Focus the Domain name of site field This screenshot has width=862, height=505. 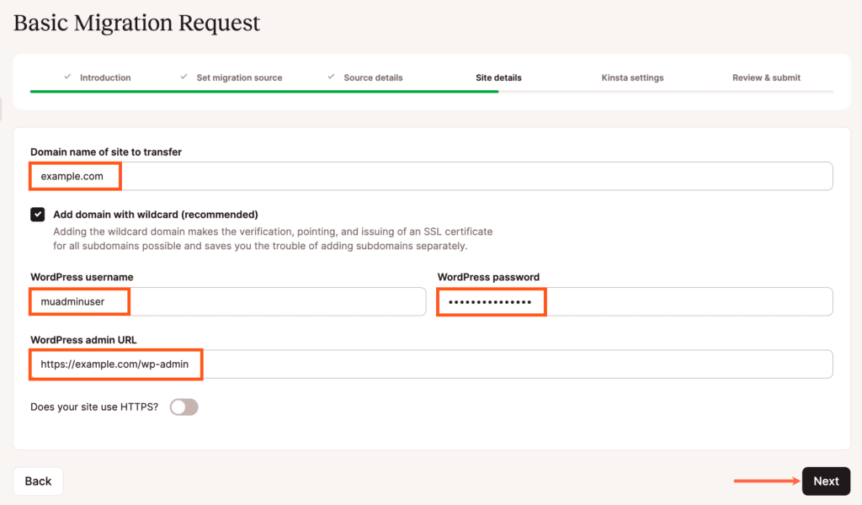[431, 176]
